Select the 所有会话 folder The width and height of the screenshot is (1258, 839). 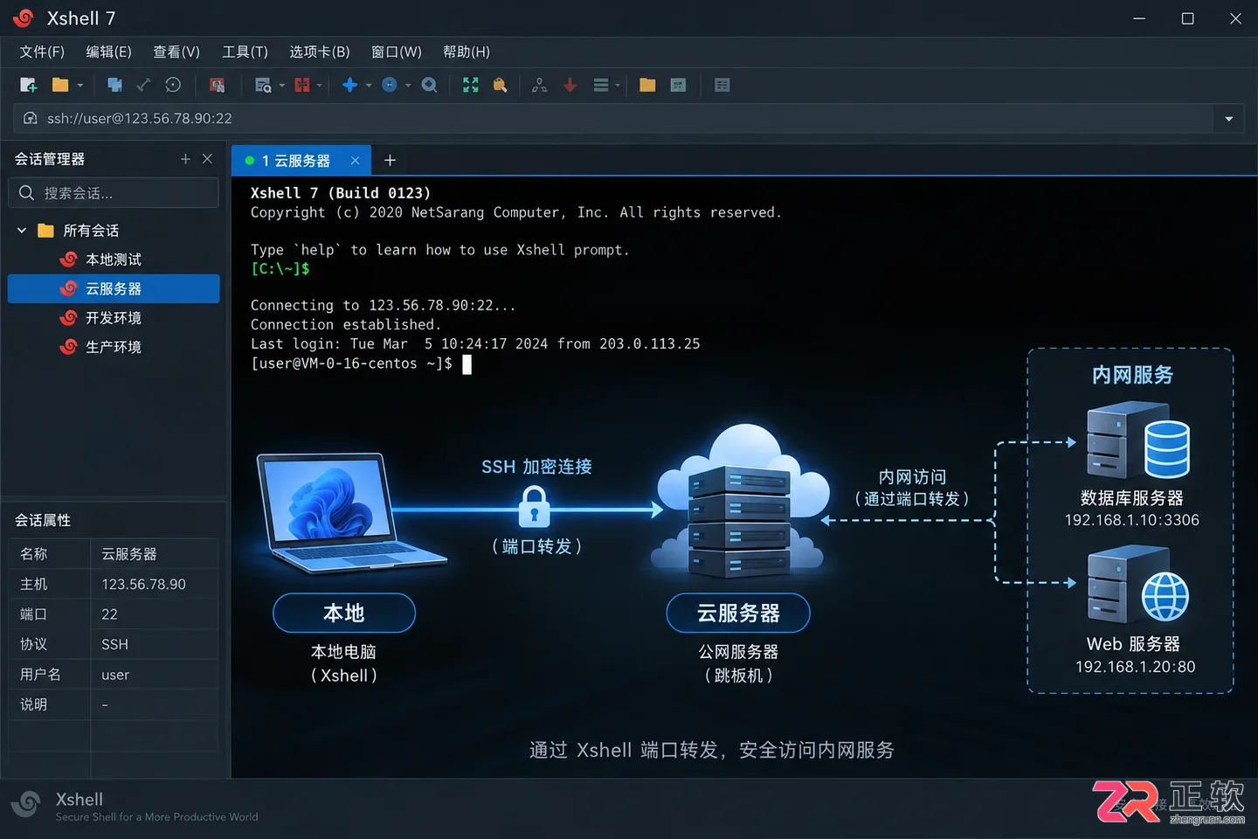91,231
